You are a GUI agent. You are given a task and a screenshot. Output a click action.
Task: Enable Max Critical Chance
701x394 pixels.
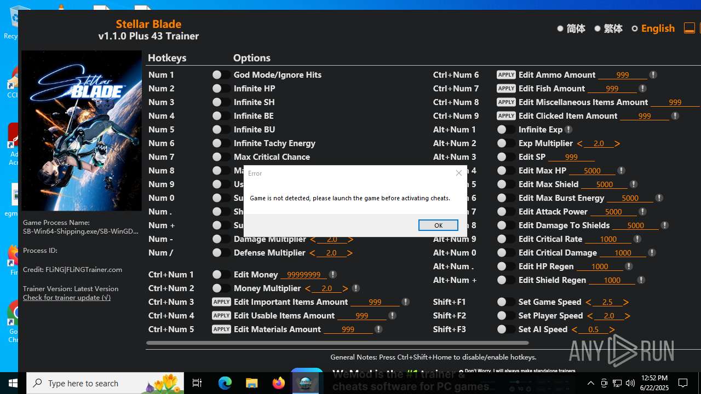(x=221, y=157)
